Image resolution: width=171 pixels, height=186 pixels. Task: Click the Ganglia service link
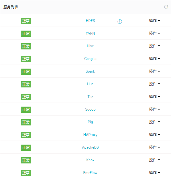[x=90, y=59]
